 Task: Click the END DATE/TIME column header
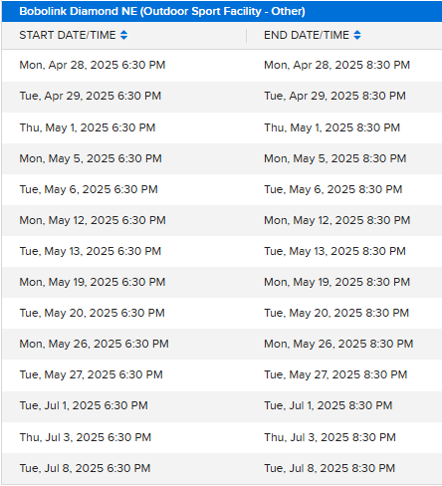tap(307, 35)
